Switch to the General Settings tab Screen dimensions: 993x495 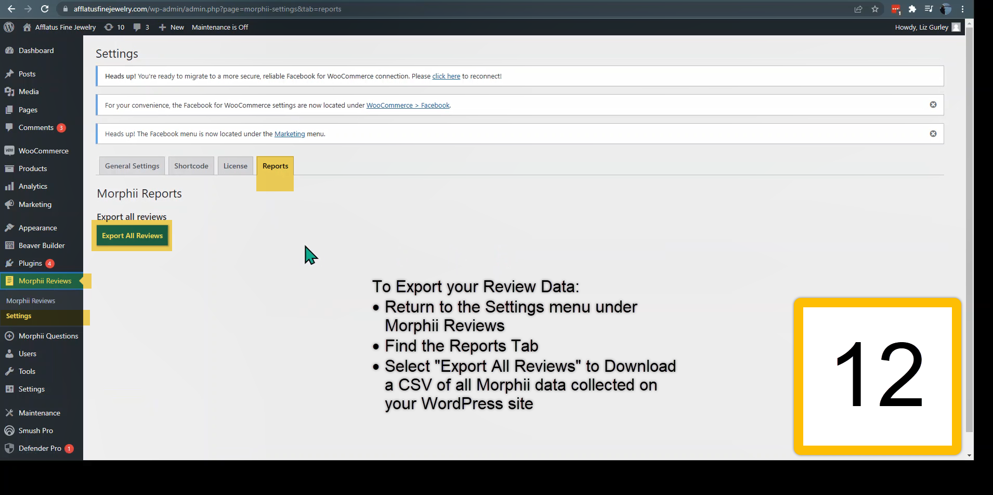coord(132,166)
